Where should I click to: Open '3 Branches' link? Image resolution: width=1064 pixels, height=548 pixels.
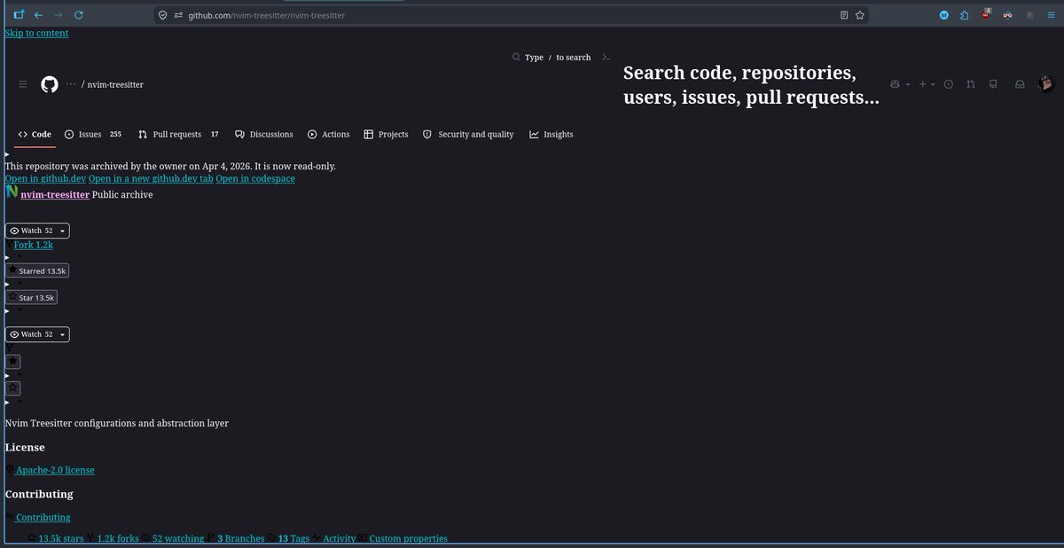tap(241, 538)
